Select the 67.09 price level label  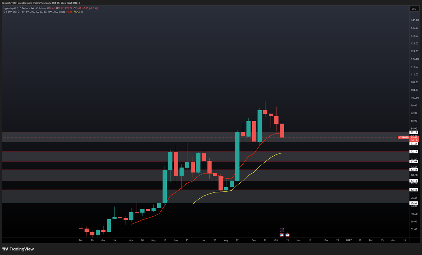tap(414, 162)
